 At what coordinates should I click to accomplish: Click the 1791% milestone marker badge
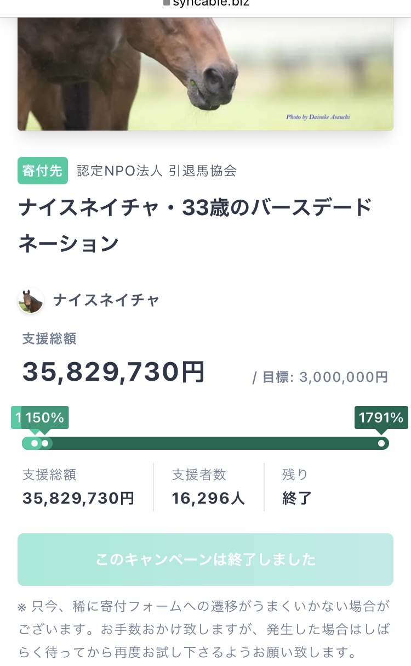click(x=381, y=418)
